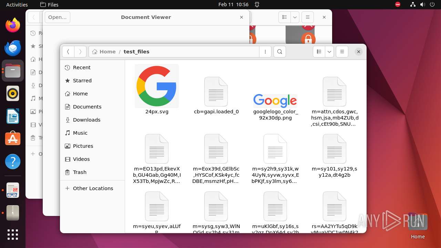Open the path bar three-dot menu
The width and height of the screenshot is (441, 248).
(265, 52)
